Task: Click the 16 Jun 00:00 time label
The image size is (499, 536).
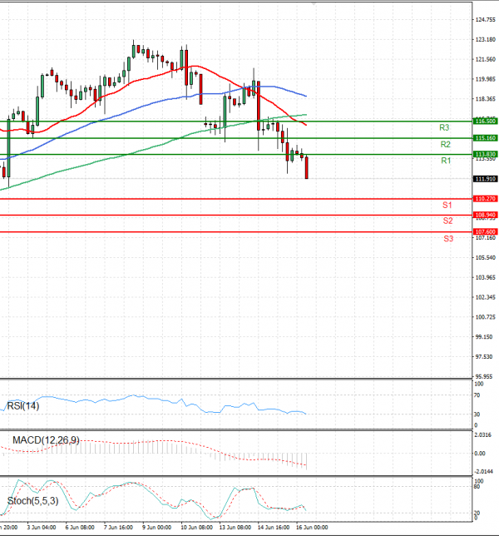Action: click(x=312, y=528)
